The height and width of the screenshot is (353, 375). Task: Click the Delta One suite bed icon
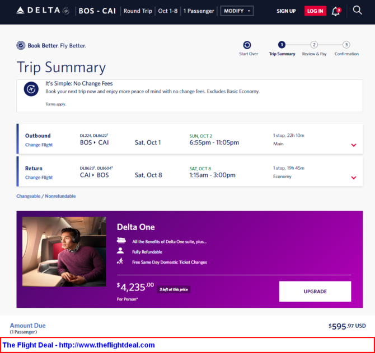(x=121, y=240)
